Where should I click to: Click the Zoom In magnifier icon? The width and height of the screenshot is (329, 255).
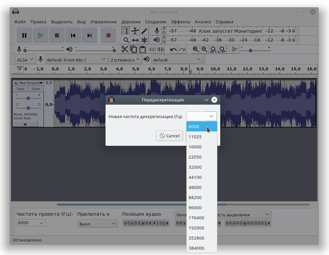(x=195, y=49)
